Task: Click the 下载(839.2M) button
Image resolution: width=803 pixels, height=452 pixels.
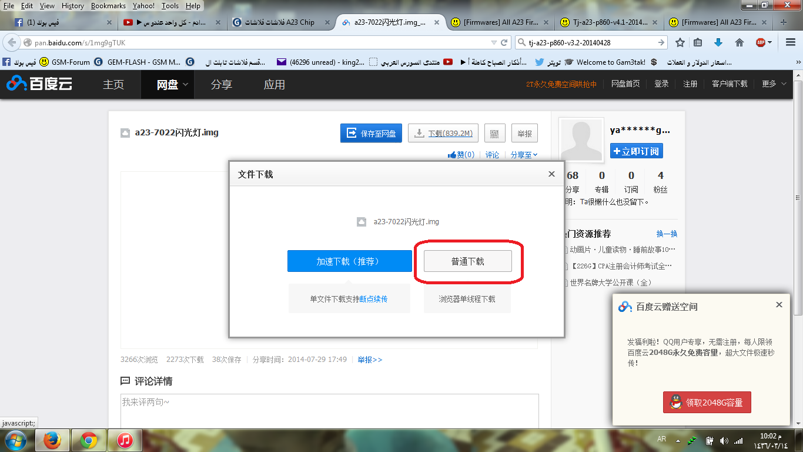Action: pos(444,134)
